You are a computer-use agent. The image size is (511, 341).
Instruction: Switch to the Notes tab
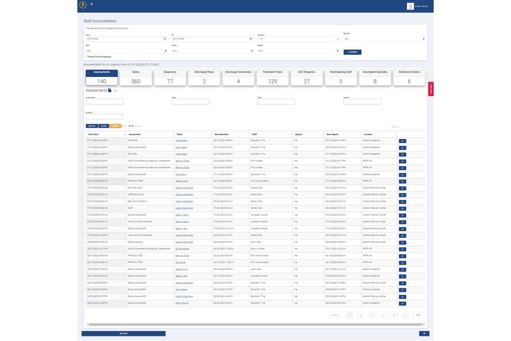(136, 78)
